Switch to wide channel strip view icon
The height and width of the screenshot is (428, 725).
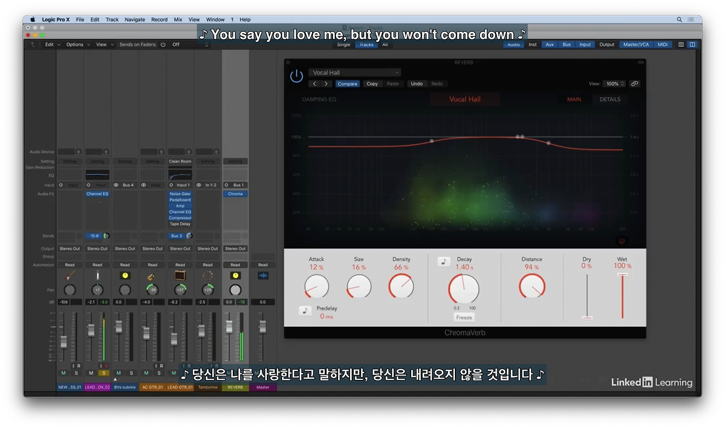coord(692,45)
